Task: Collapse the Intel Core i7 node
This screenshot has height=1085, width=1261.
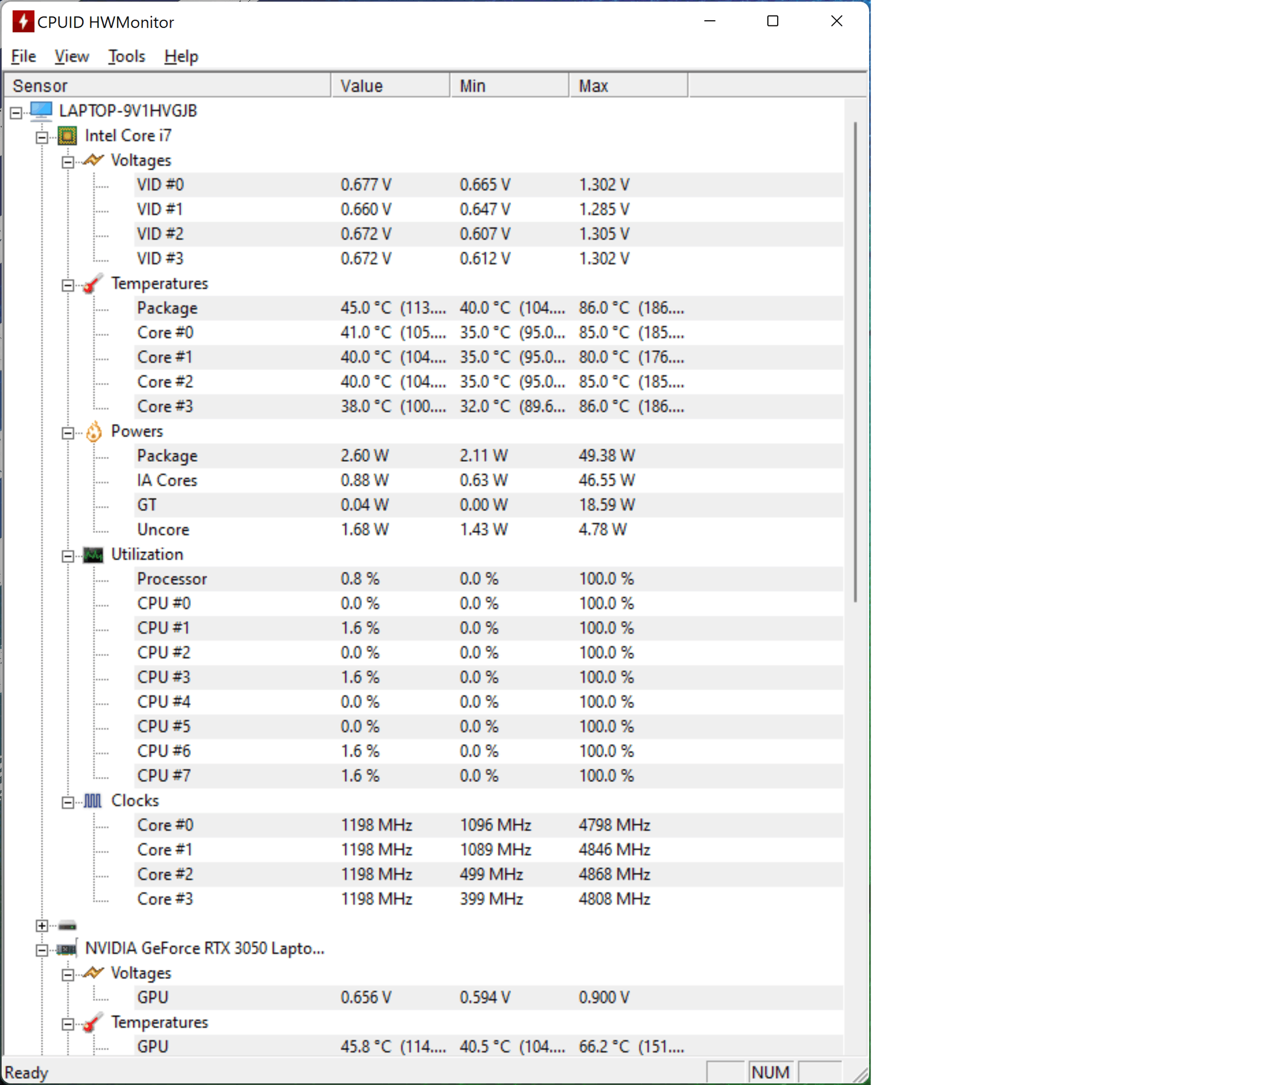Action: pyautogui.click(x=42, y=138)
